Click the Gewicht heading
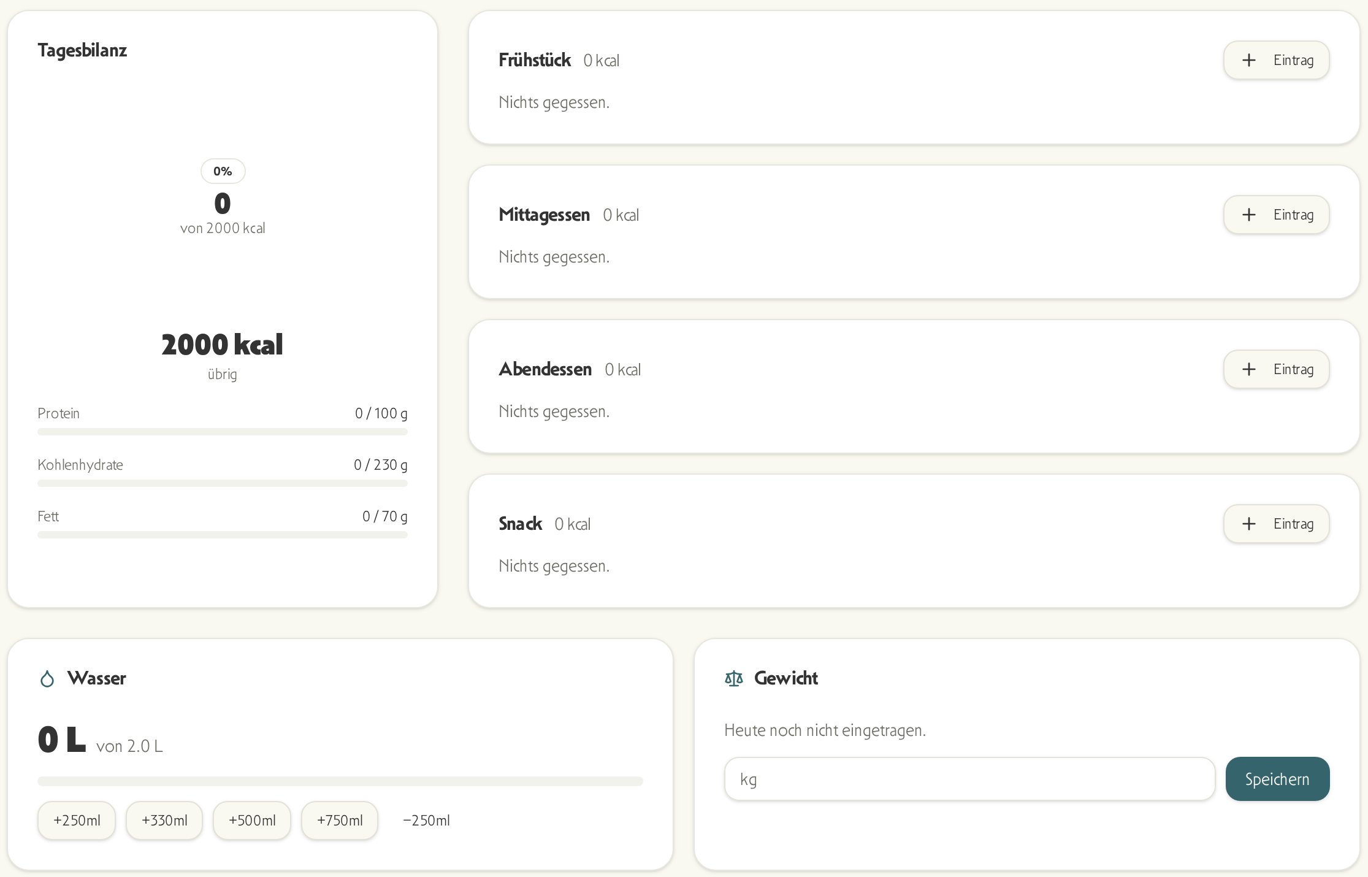 [786, 678]
